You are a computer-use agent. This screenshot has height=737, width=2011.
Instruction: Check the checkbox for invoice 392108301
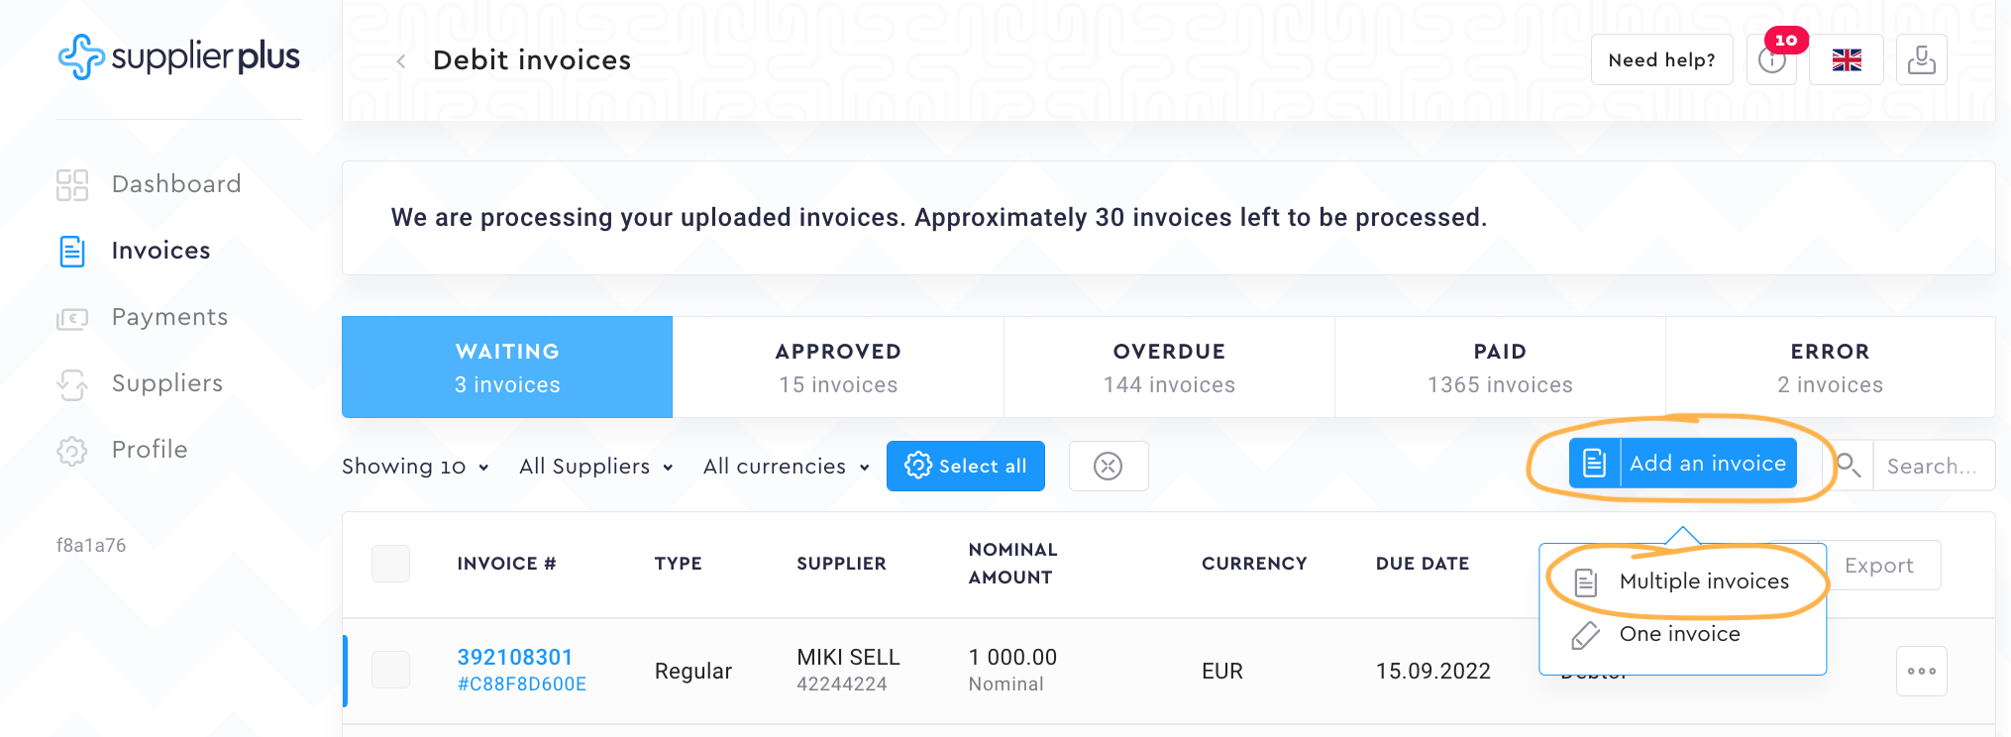coord(390,669)
